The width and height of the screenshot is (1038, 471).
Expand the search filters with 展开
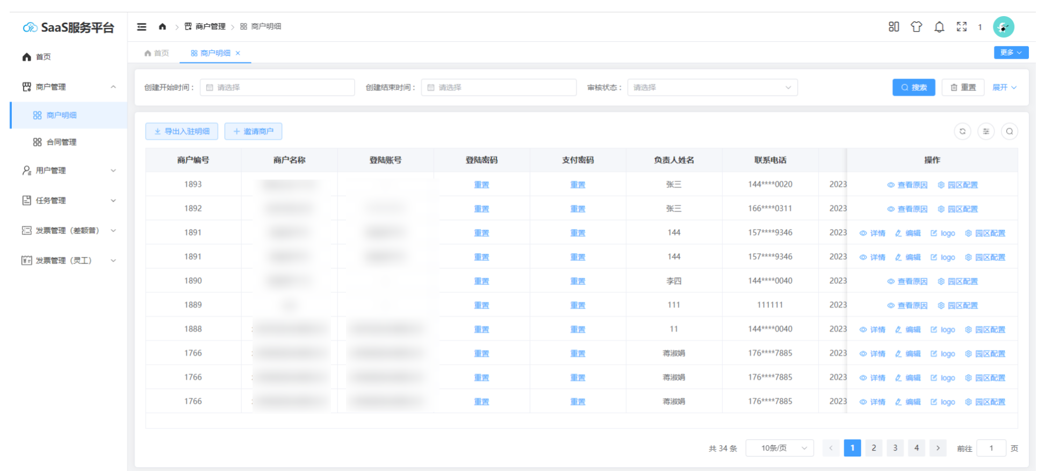point(1004,88)
